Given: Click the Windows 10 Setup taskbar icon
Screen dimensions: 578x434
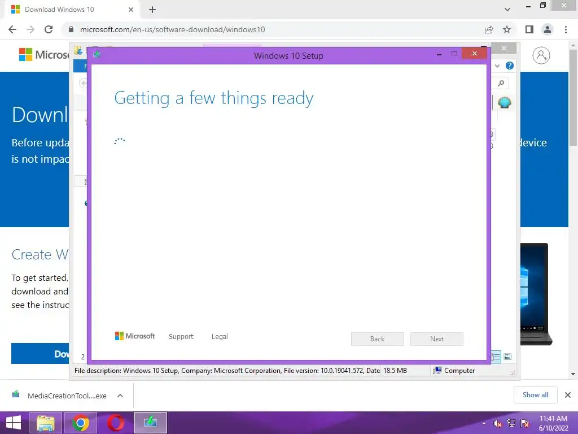Looking at the screenshot, I should pos(150,423).
